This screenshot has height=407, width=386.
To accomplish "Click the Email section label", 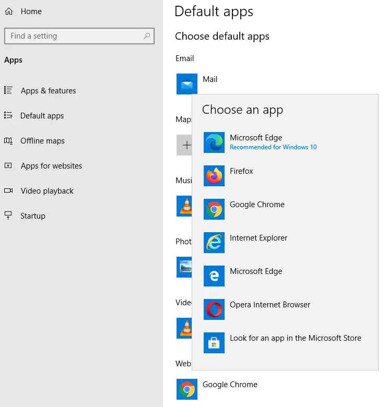I will 185,58.
